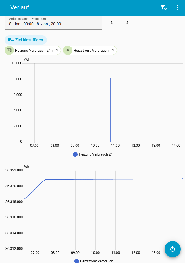This screenshot has width=185, height=263.
Task: Remove Heizung Verbrauch 24h chip
Action: (57, 50)
